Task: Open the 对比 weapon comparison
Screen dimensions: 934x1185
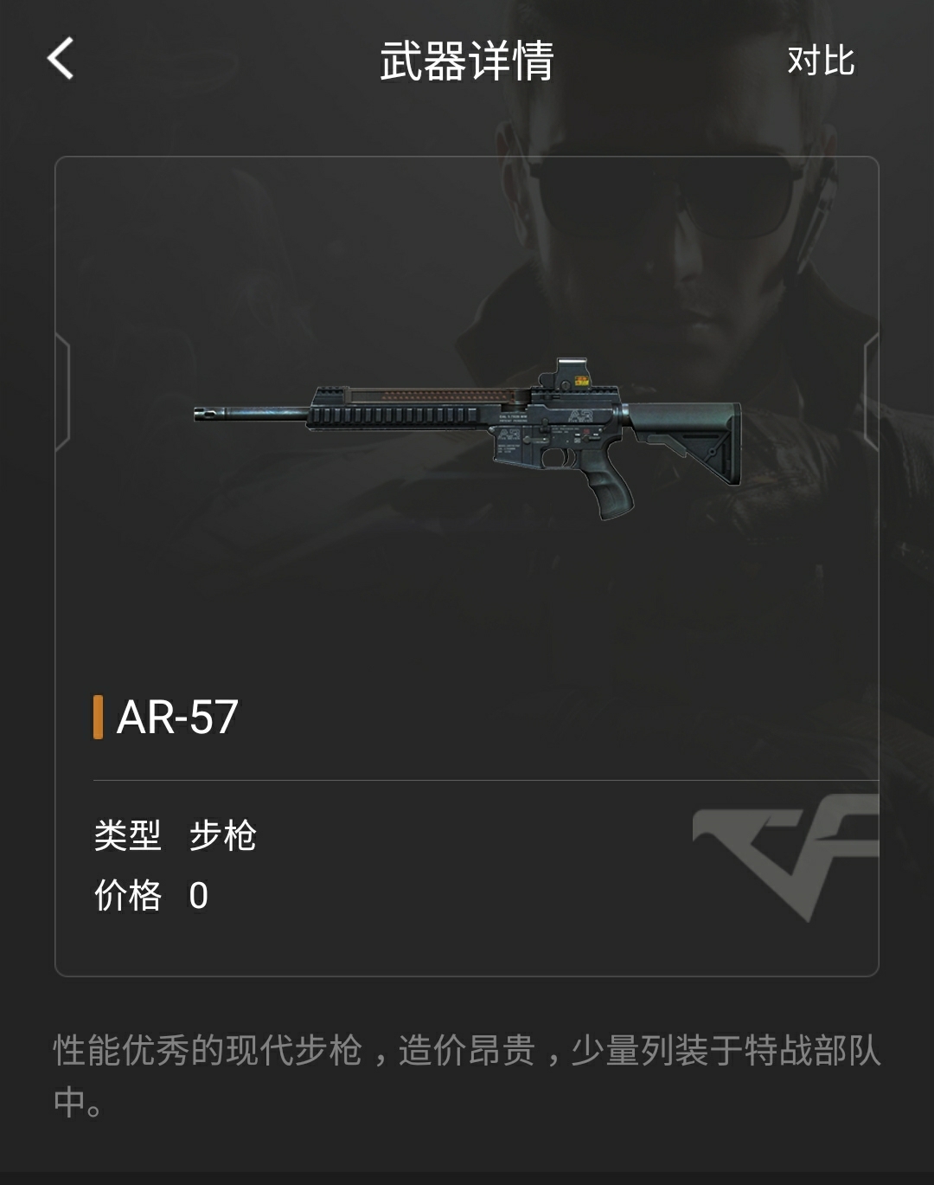Action: tap(821, 61)
